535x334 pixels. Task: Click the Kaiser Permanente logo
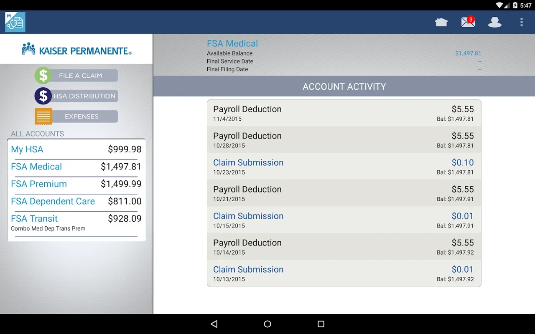pos(76,49)
